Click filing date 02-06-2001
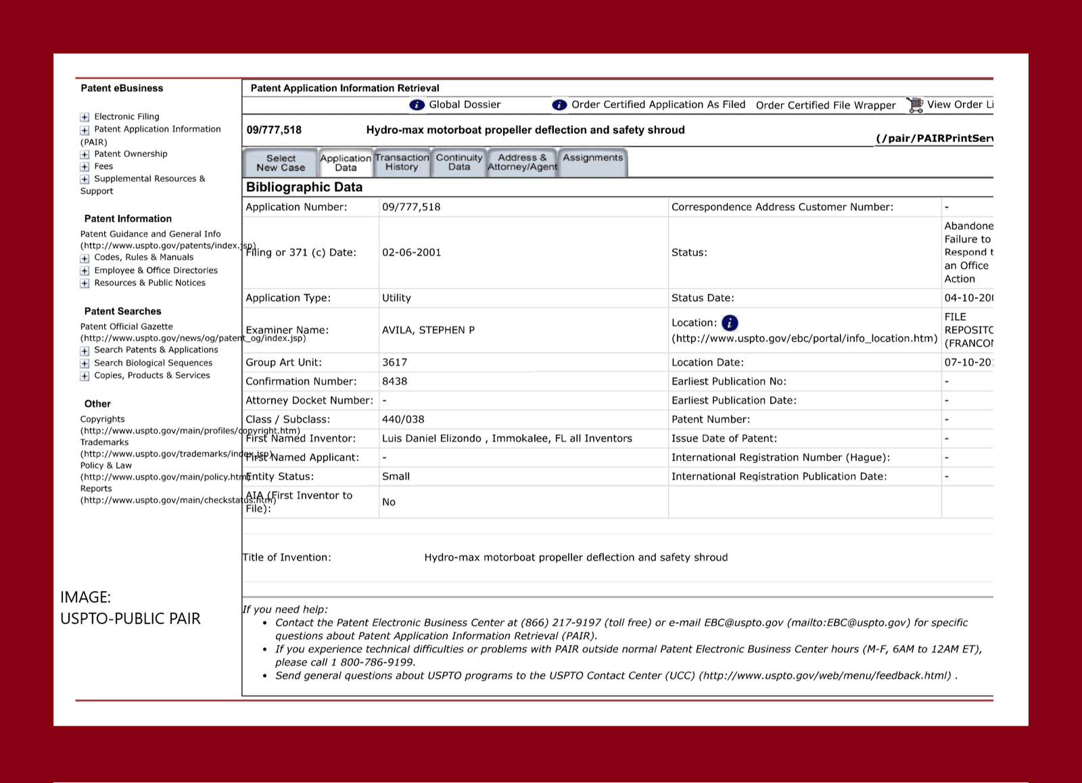Screen dimensions: 1082x783 click(x=412, y=253)
